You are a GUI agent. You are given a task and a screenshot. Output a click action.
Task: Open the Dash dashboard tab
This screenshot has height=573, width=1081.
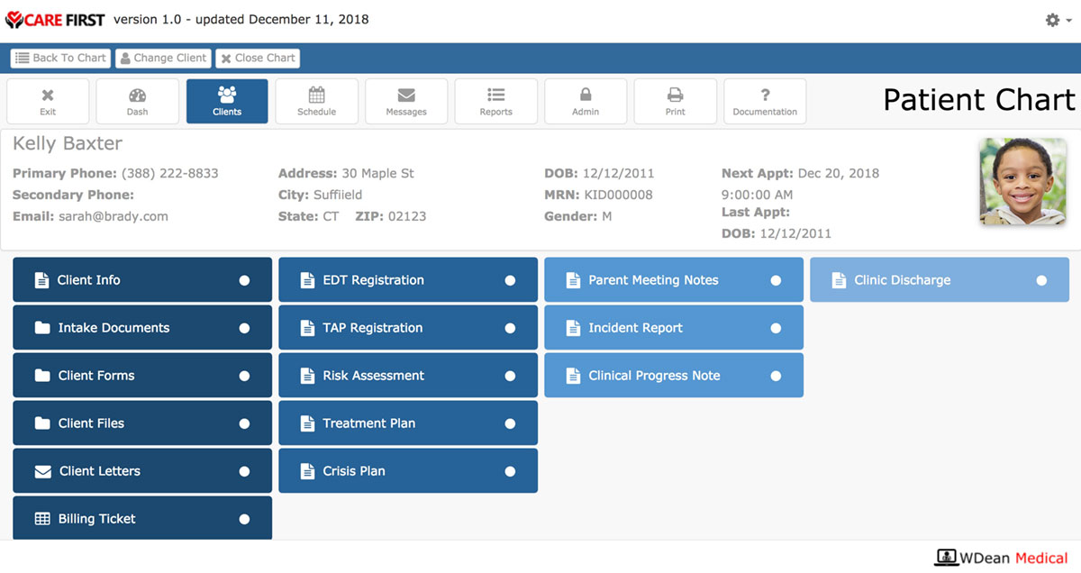point(137,101)
